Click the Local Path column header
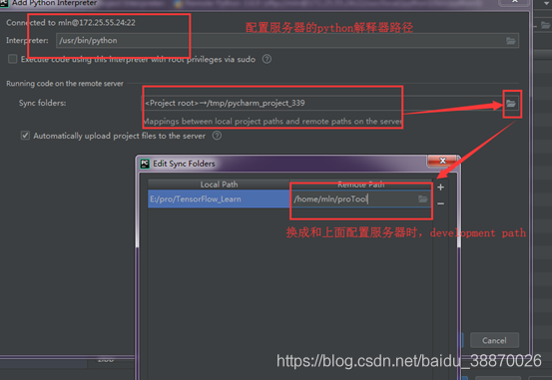552x380 pixels. (219, 185)
